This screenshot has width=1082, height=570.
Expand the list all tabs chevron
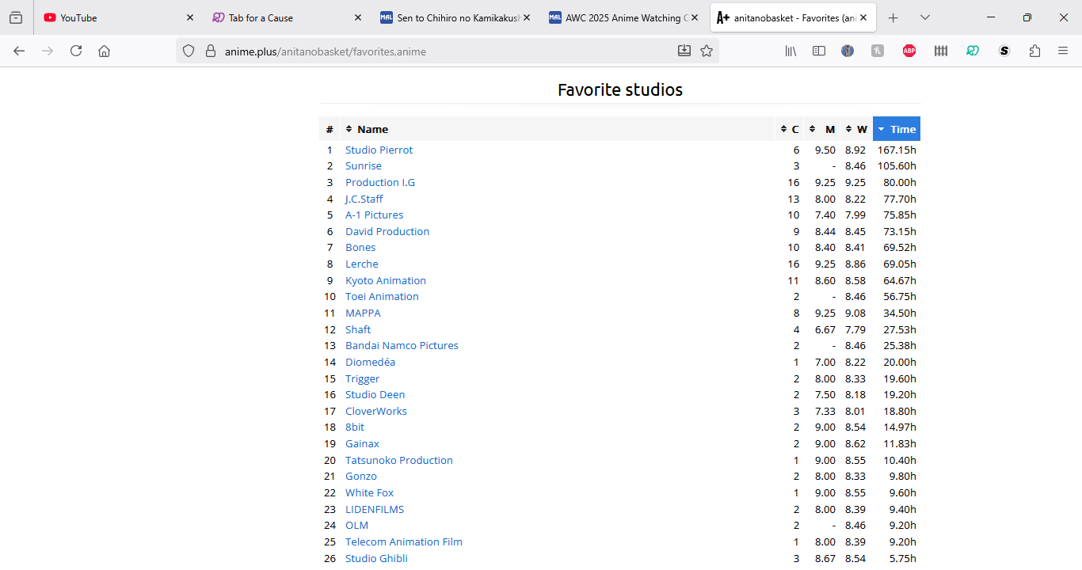pyautogui.click(x=925, y=17)
